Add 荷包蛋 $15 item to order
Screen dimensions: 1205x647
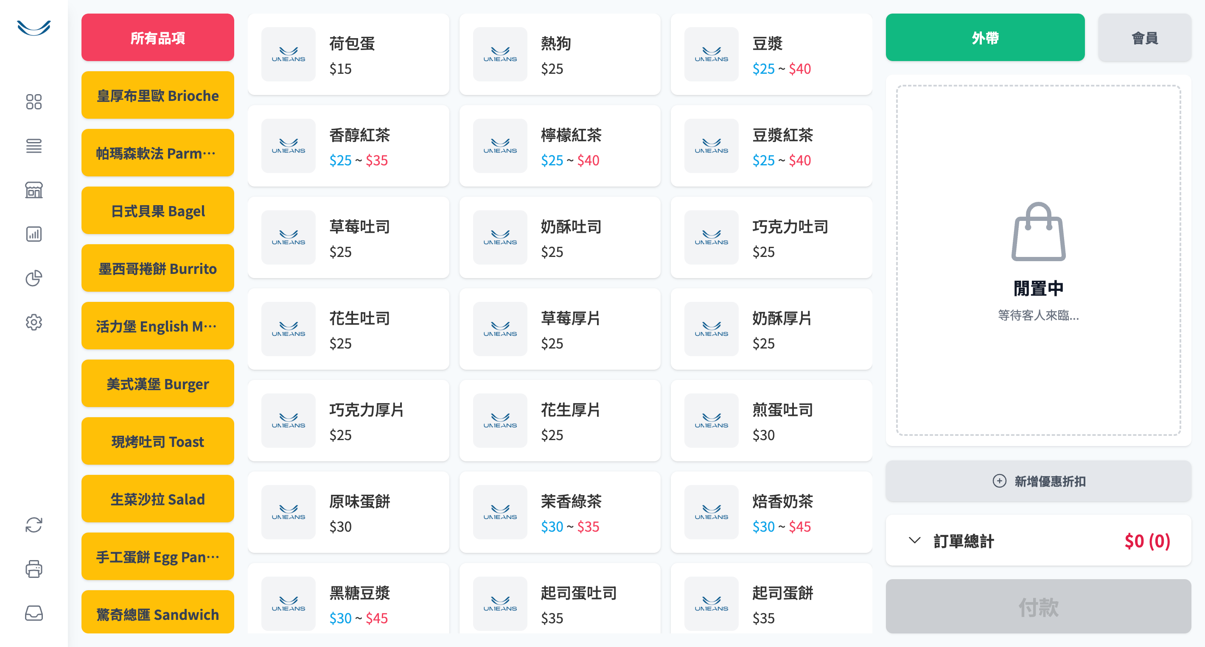(348, 55)
